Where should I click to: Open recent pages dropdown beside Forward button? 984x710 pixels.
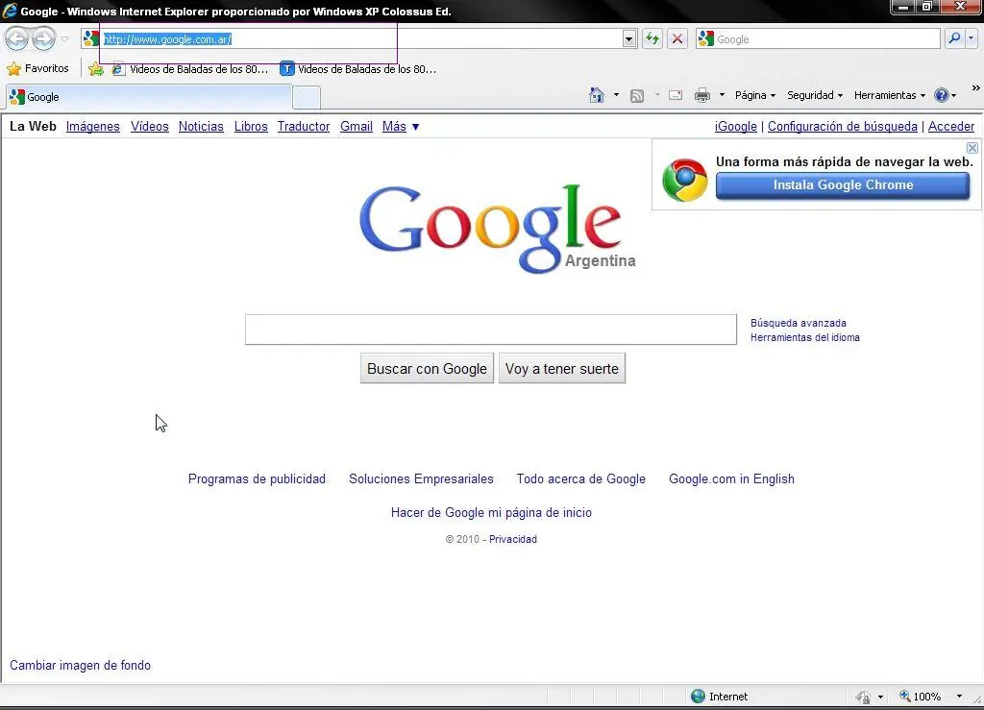64,38
